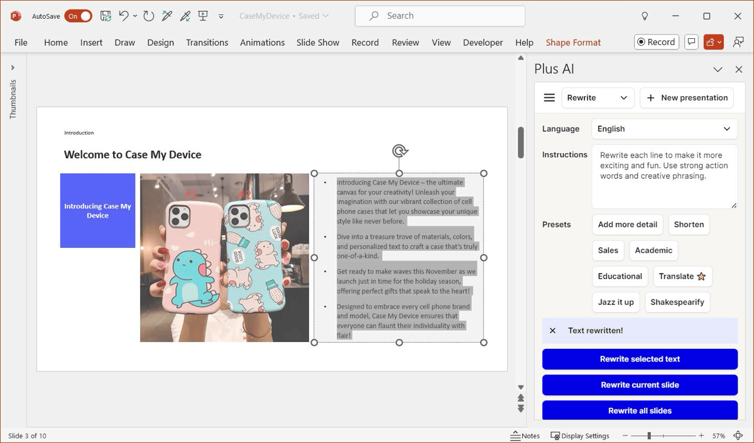Image resolution: width=754 pixels, height=443 pixels.
Task: Open the Comments icon
Action: coord(691,42)
